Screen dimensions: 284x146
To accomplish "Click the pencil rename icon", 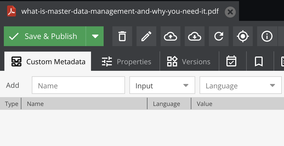I will [x=146, y=36].
